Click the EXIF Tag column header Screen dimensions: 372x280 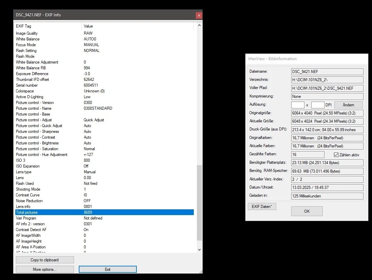point(48,26)
